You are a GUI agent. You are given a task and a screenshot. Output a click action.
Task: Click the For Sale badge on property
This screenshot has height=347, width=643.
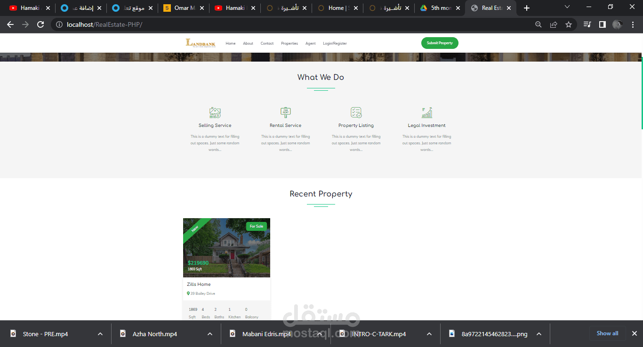(257, 226)
